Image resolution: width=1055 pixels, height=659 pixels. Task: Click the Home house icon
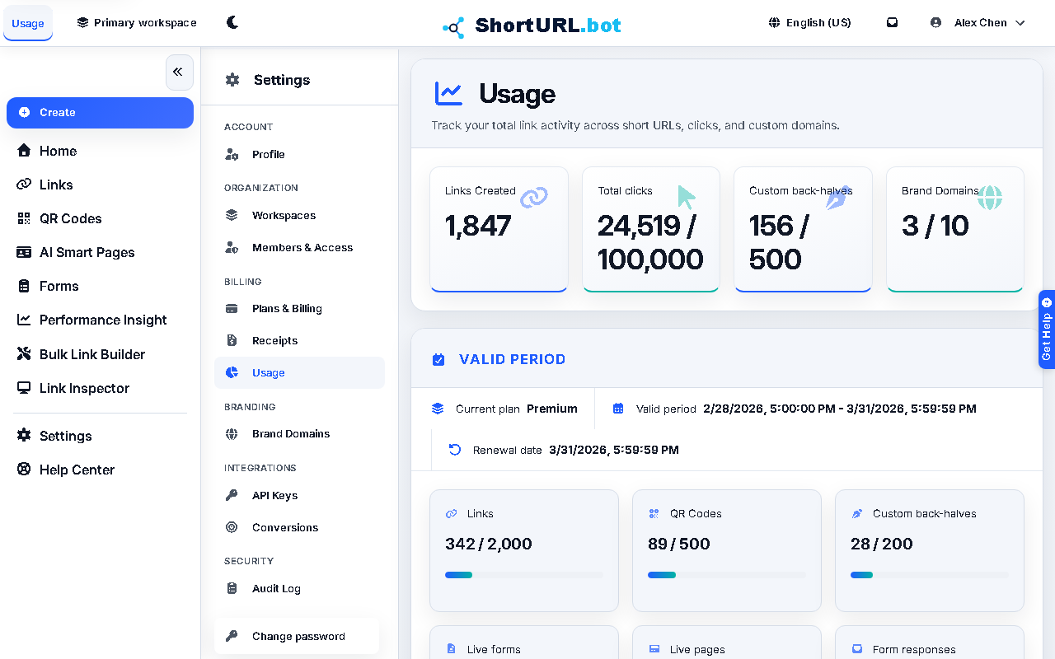[x=24, y=151]
